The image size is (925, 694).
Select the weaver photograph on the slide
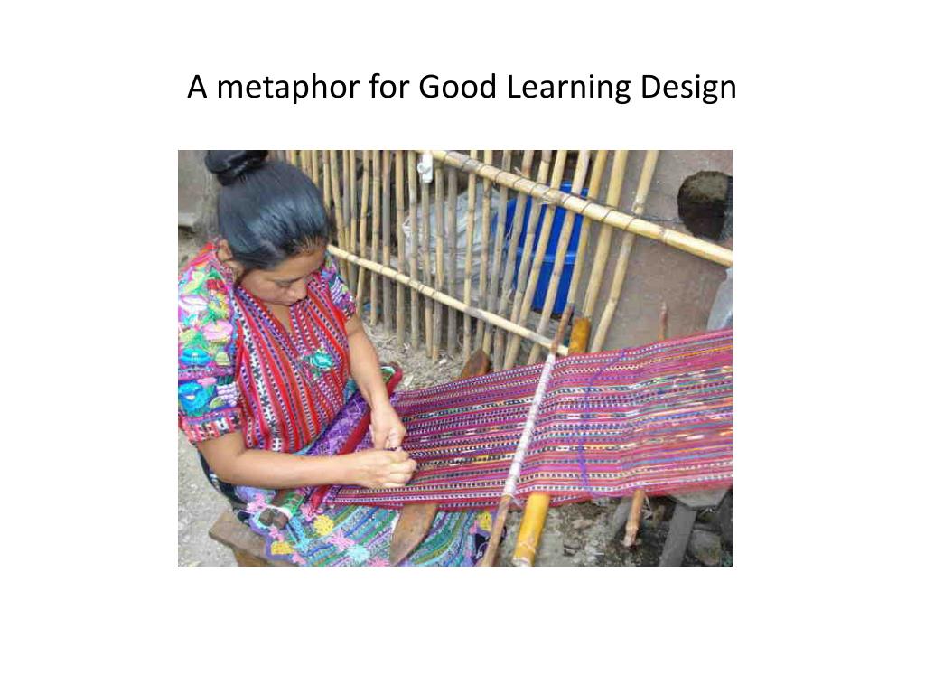pyautogui.click(x=455, y=358)
